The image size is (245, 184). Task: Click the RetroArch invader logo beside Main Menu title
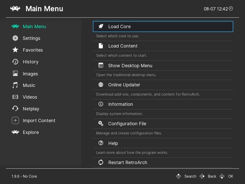tap(15, 9)
